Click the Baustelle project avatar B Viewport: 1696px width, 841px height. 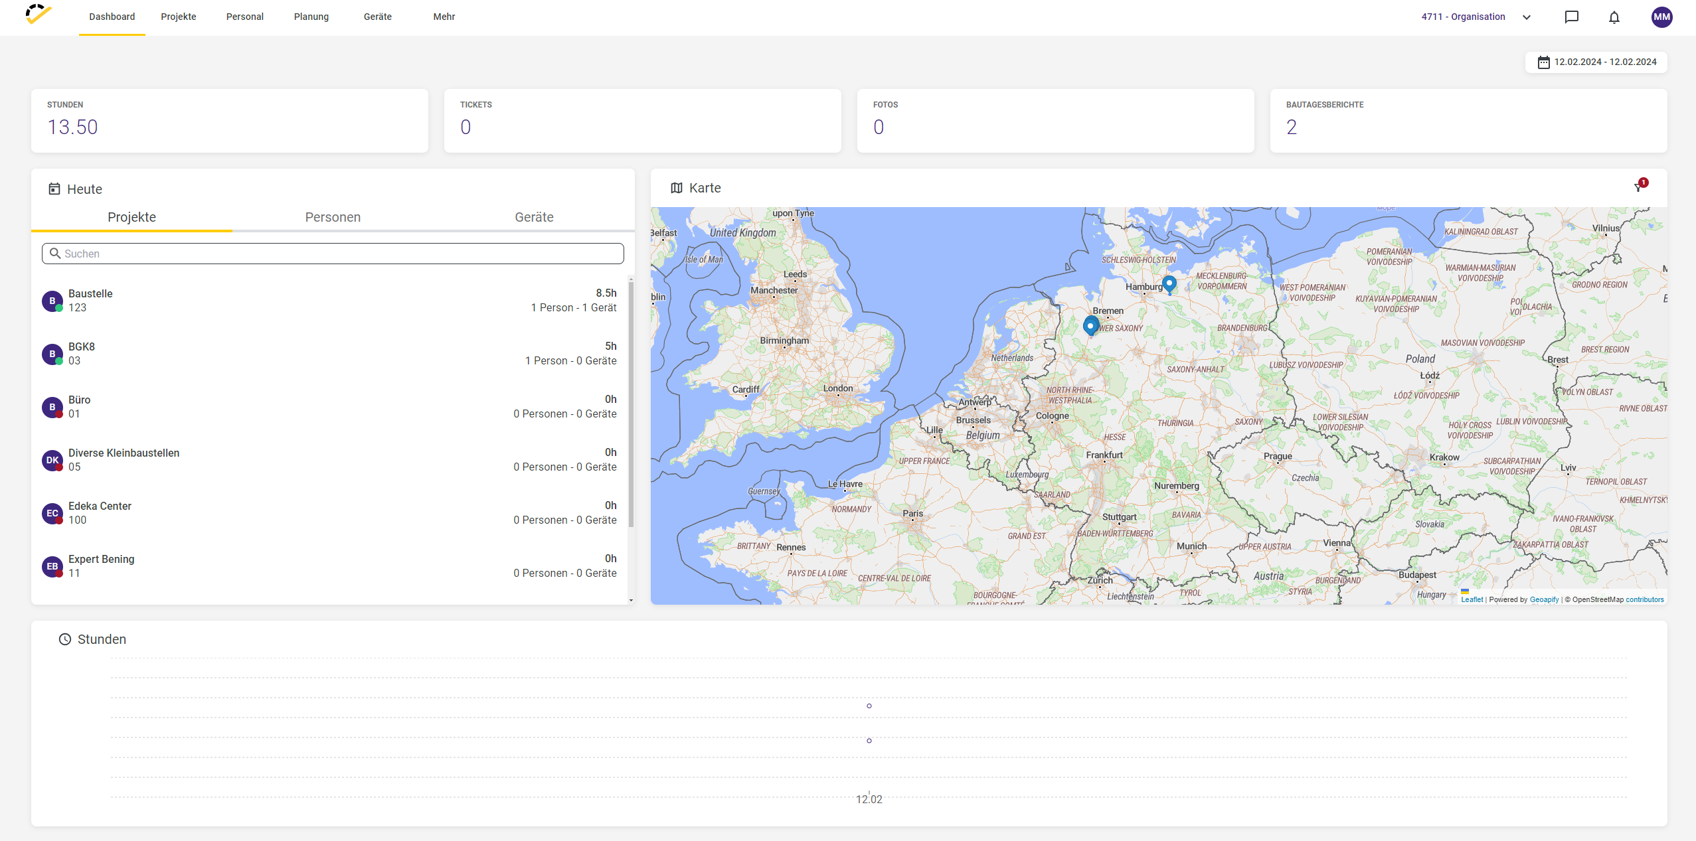[x=52, y=301]
